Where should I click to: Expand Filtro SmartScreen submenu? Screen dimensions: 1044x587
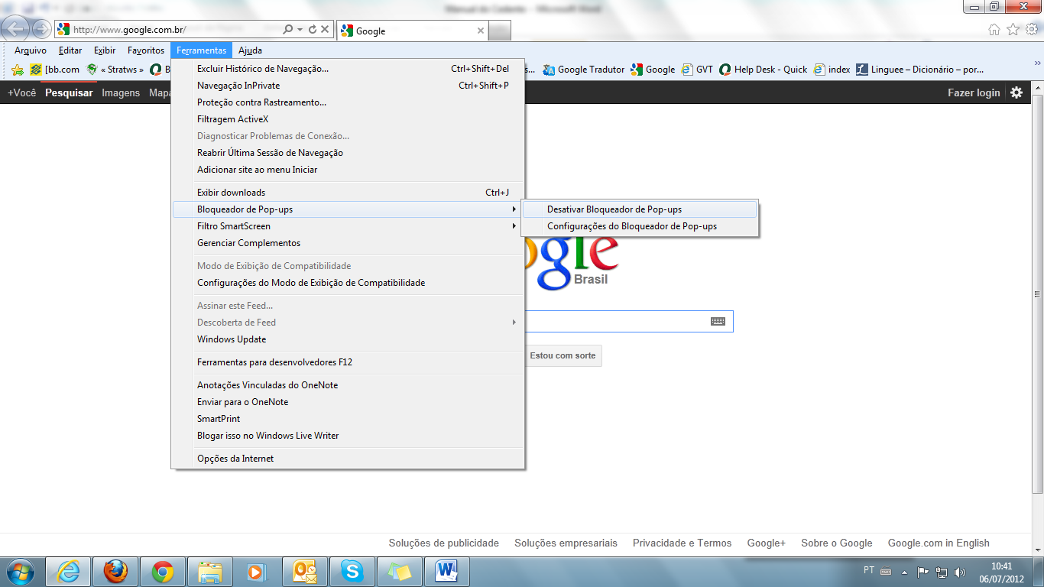coord(348,226)
